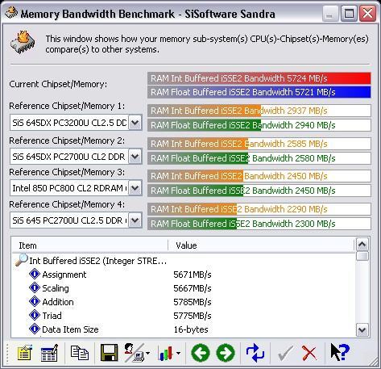381x369 pixels.
Task: Go back with the green left arrow
Action: pyautogui.click(x=201, y=353)
